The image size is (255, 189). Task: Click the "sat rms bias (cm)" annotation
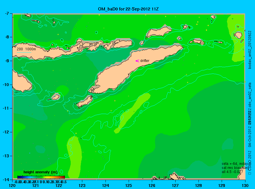[x=235, y=168]
